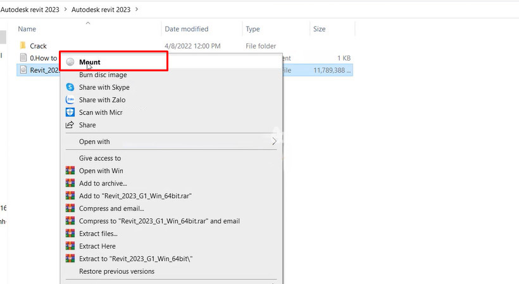Click the 11,789,388 size value
Image resolution: width=519 pixels, height=284 pixels.
(x=332, y=70)
